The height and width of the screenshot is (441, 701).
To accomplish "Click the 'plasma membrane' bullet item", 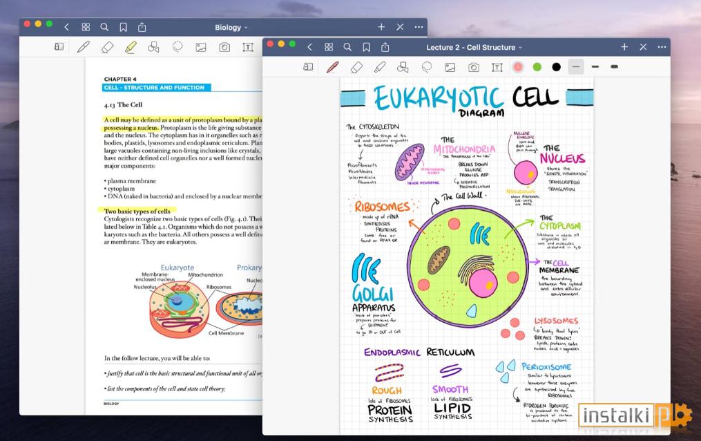I will click(130, 181).
